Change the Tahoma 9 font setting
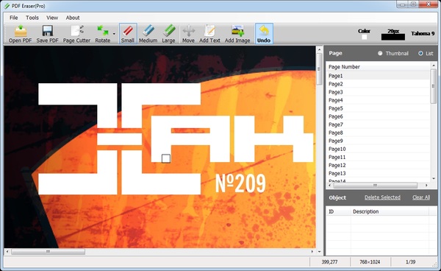The image size is (441, 271). (423, 34)
